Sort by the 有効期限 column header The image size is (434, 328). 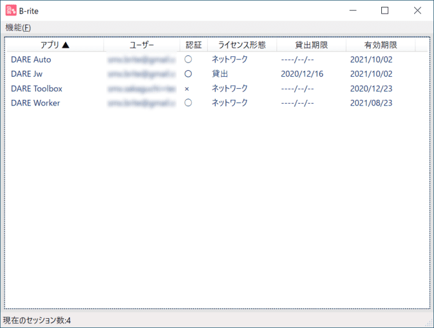pos(381,45)
